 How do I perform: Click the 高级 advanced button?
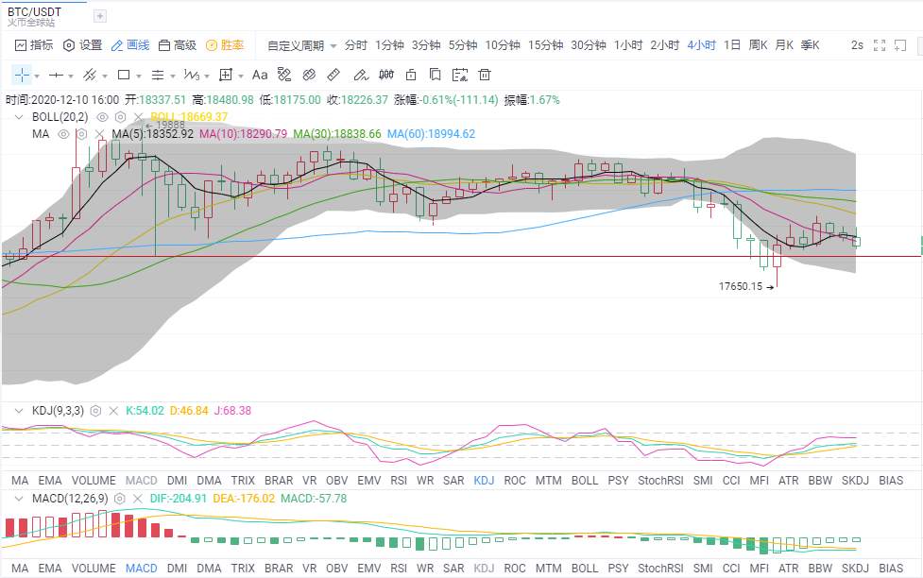pyautogui.click(x=178, y=45)
